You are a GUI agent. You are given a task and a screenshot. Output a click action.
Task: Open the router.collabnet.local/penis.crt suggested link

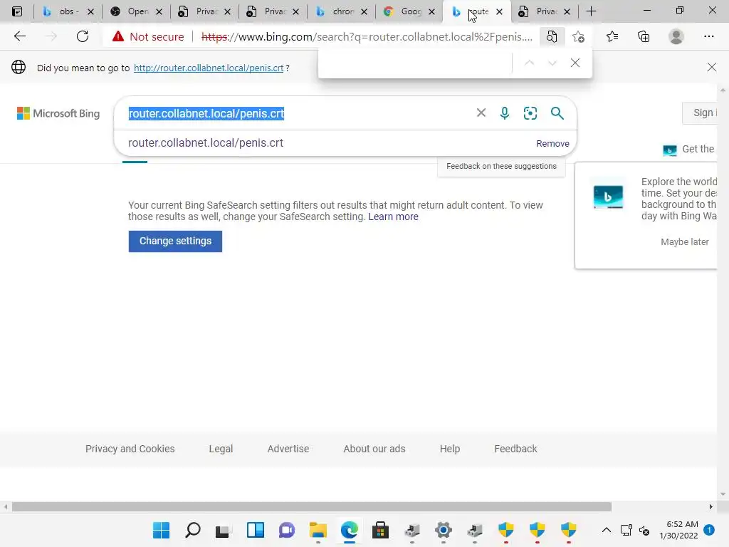(209, 68)
